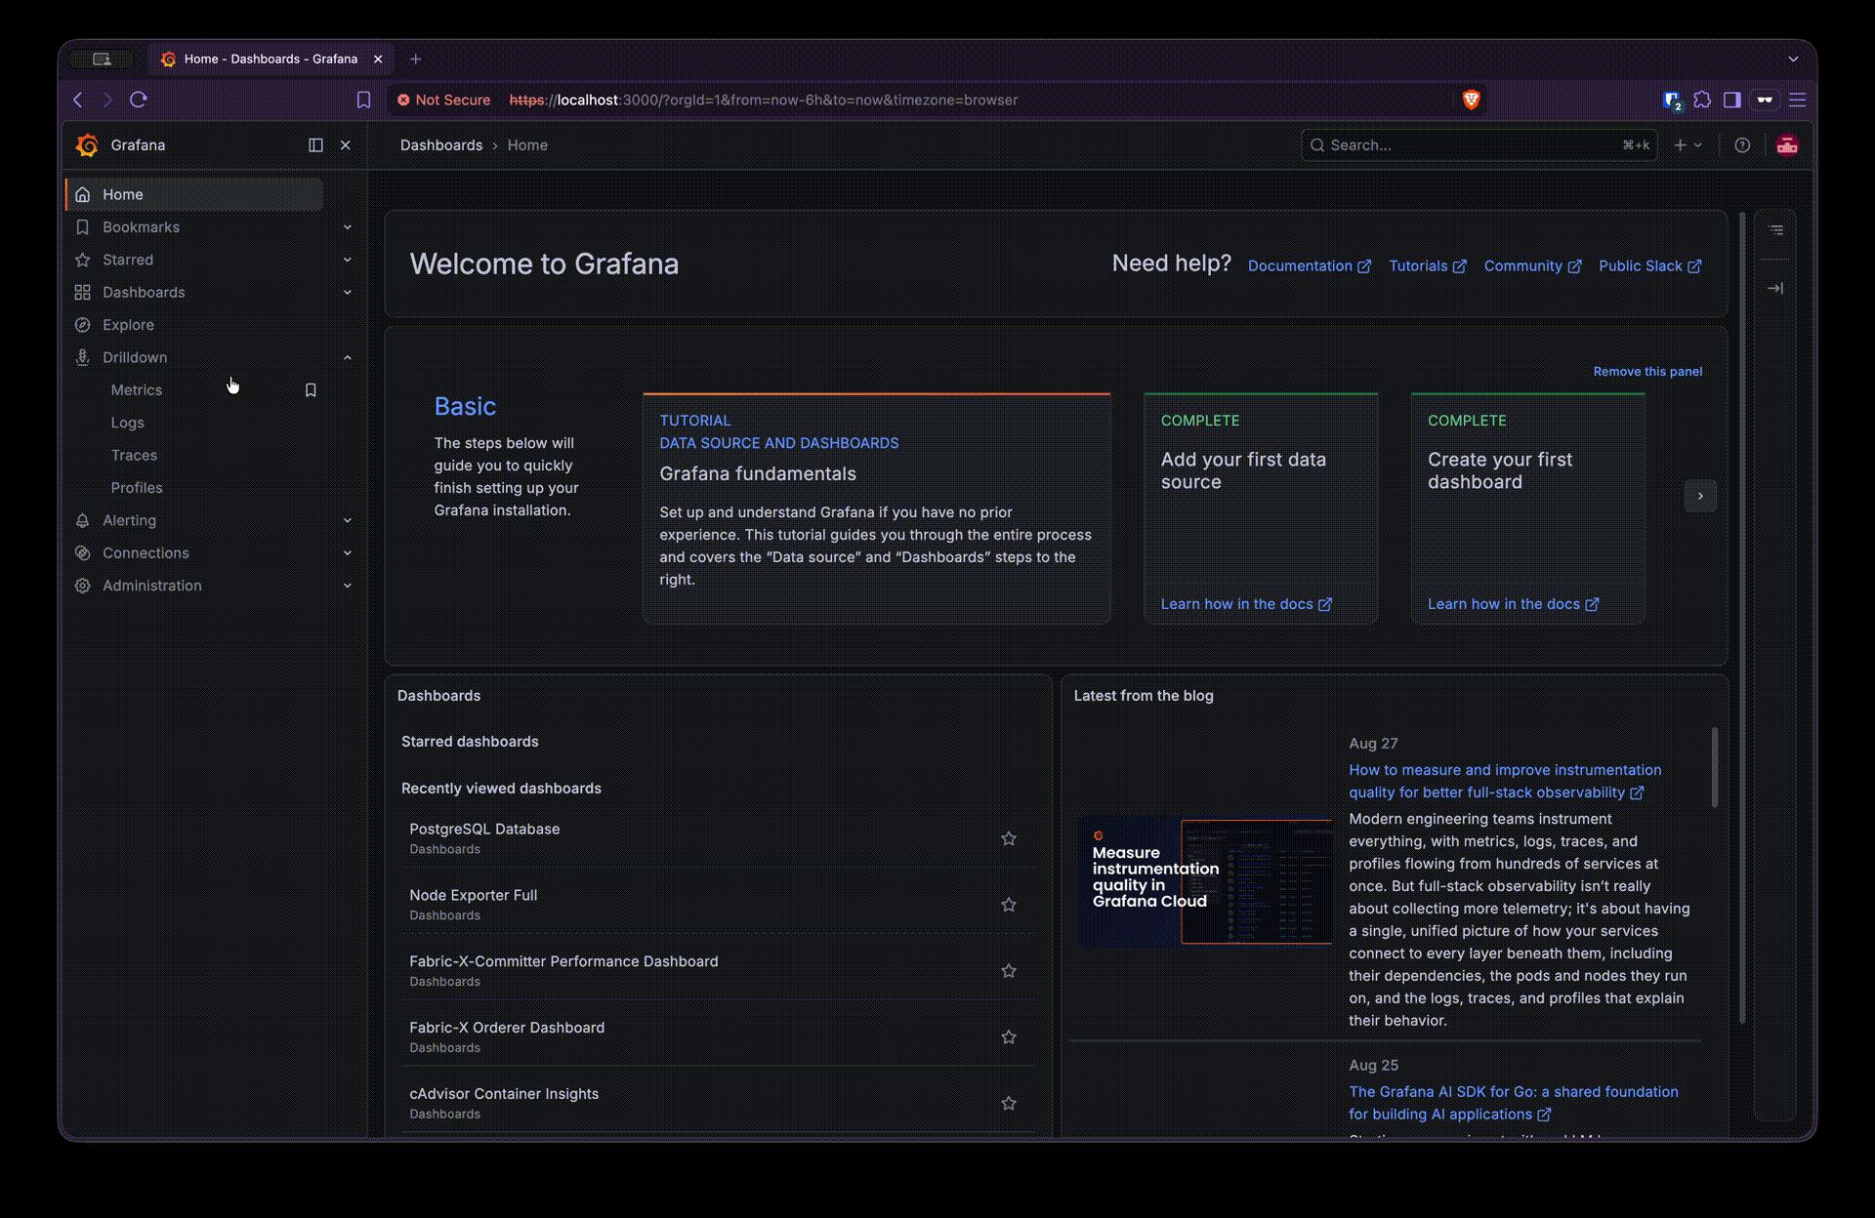Open Drilldown in the sidebar
Screen dimensions: 1875x1218
pos(135,357)
